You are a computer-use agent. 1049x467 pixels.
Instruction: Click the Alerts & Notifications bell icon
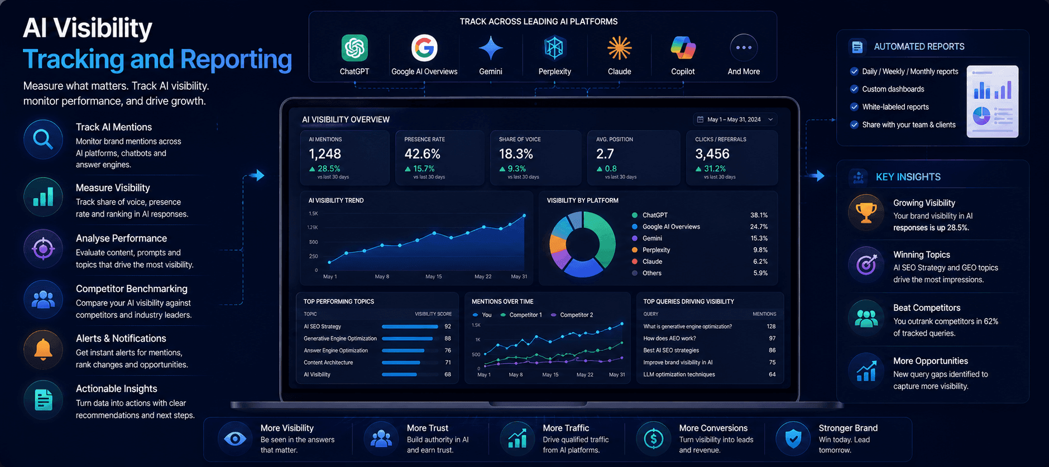43,349
